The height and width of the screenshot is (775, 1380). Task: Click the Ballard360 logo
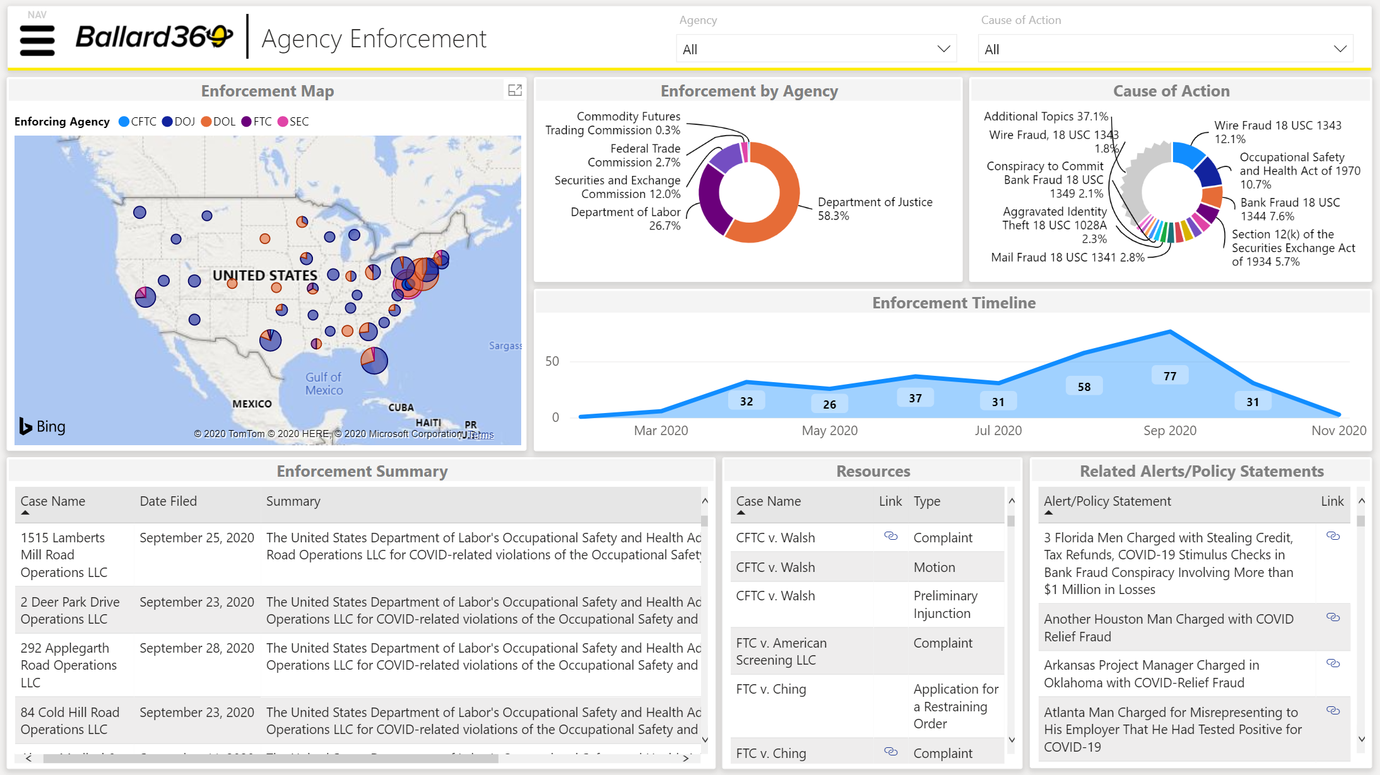pyautogui.click(x=154, y=37)
